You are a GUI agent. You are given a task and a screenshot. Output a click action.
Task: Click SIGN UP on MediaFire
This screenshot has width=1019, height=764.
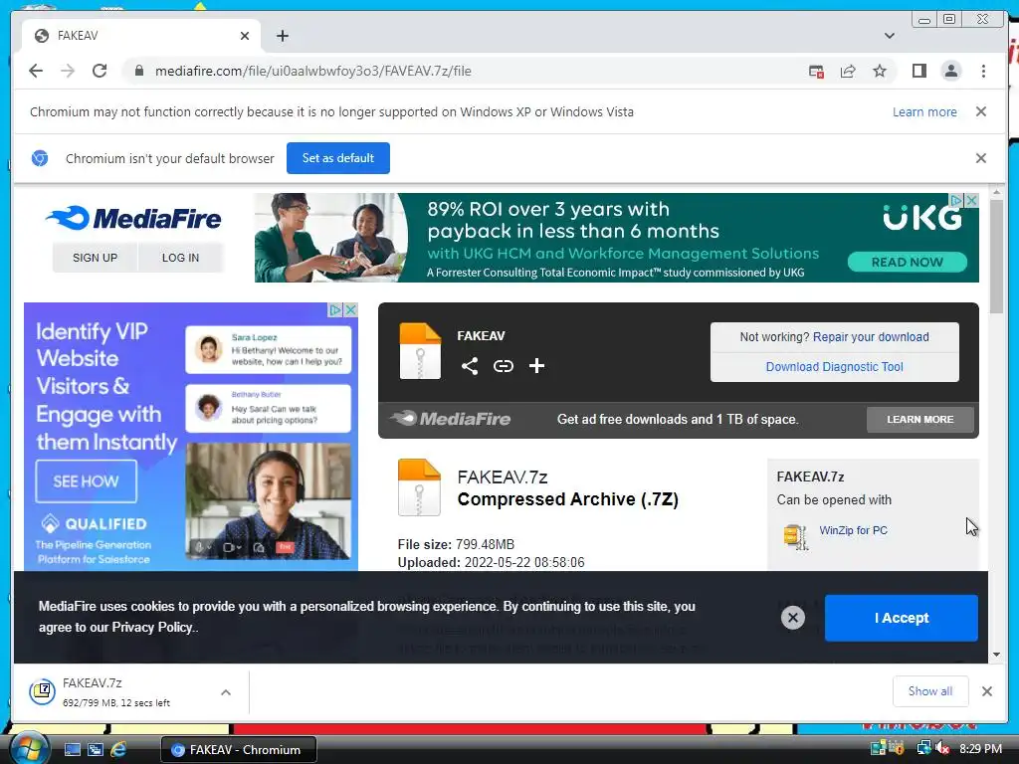click(x=95, y=258)
